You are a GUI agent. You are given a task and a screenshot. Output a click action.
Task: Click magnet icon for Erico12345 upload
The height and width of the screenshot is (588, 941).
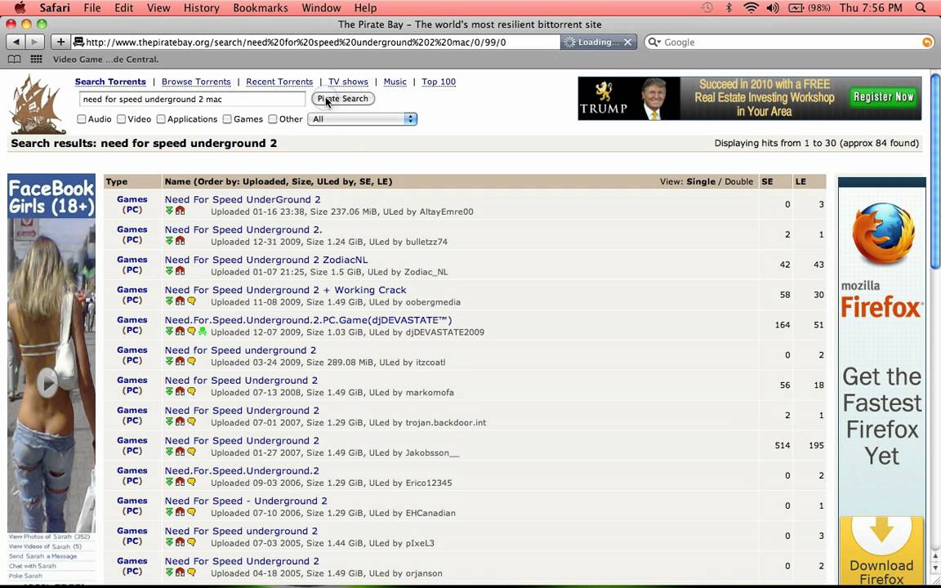tap(180, 481)
